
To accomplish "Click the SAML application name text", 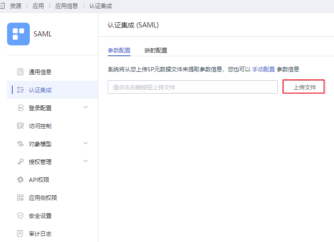I will pyautogui.click(x=43, y=34).
